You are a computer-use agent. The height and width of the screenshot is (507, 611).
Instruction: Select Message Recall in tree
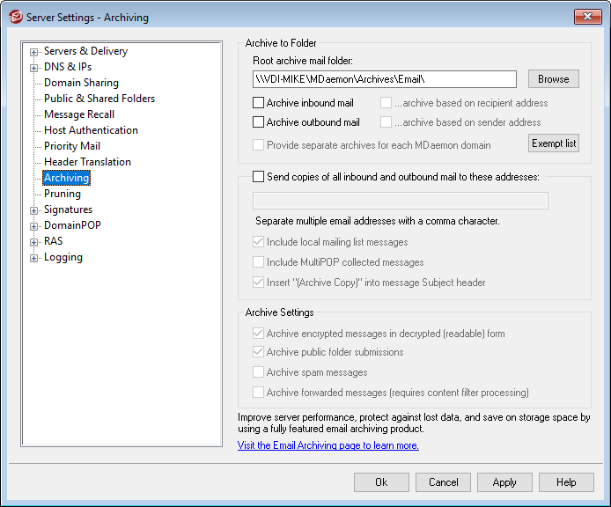point(79,114)
